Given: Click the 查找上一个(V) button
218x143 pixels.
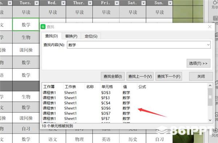Looking at the screenshot, I should coord(140,76).
